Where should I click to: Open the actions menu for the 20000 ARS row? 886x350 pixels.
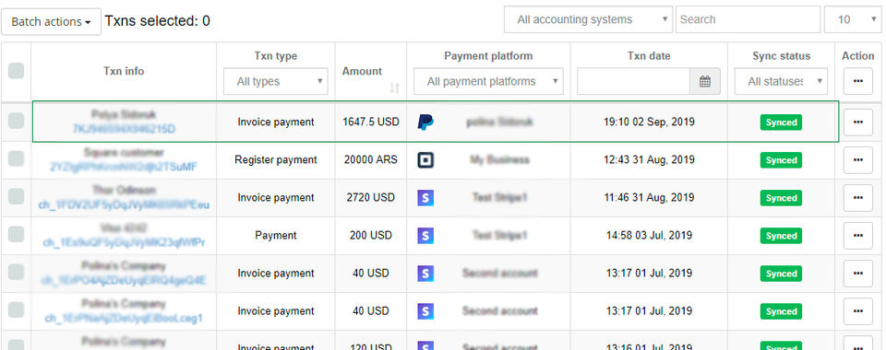click(857, 160)
